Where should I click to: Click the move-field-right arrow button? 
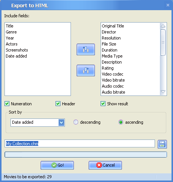pyautogui.click(x=86, y=70)
